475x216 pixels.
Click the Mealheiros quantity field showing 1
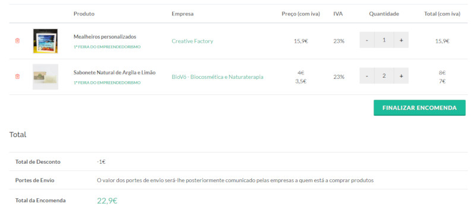[x=384, y=40]
